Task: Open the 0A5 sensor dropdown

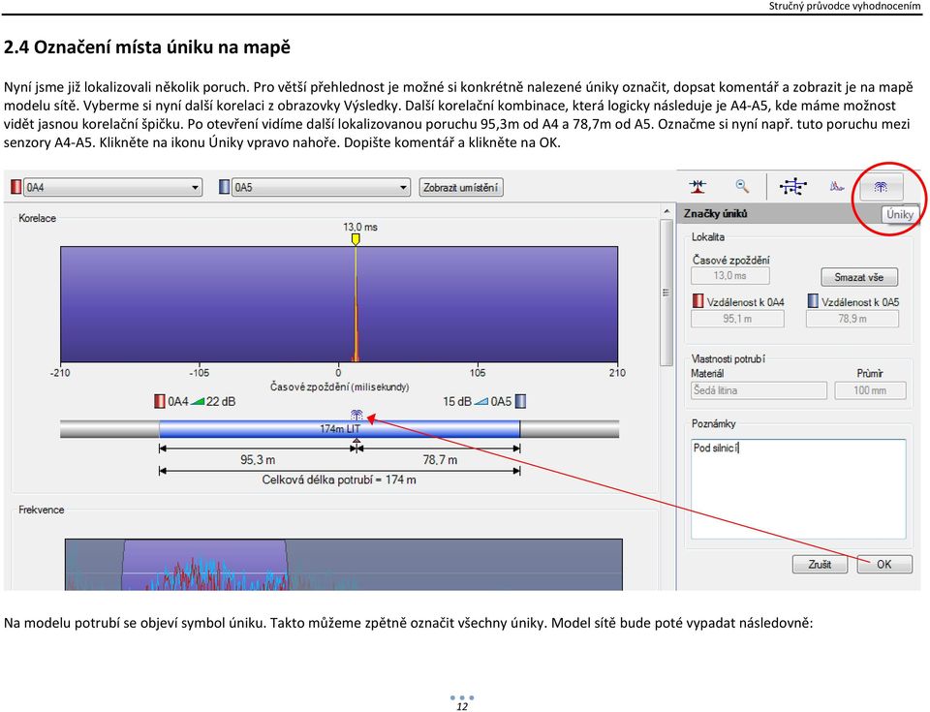Action: 321,188
